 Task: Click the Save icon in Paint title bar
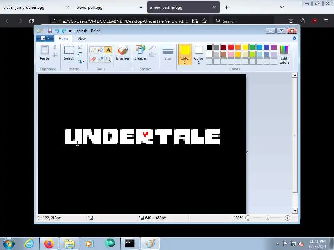50,31
